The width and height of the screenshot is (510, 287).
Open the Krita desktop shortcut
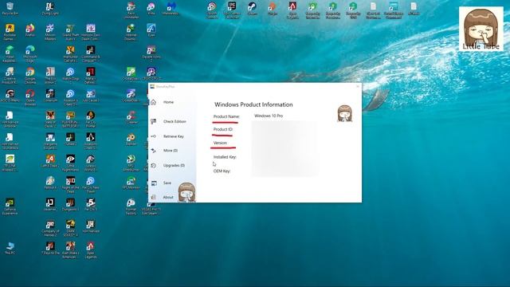151,9
